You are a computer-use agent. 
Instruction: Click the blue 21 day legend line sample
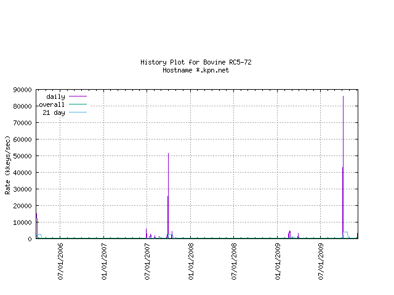(x=78, y=112)
